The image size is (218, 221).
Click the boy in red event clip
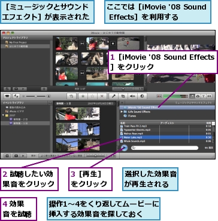(x=78, y=113)
